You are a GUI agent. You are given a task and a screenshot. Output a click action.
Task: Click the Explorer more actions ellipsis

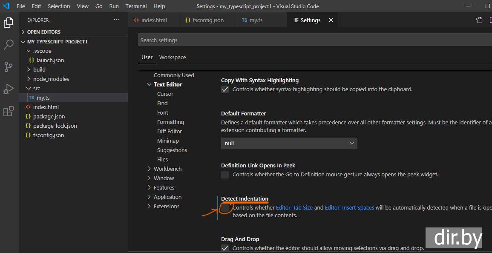point(117,20)
